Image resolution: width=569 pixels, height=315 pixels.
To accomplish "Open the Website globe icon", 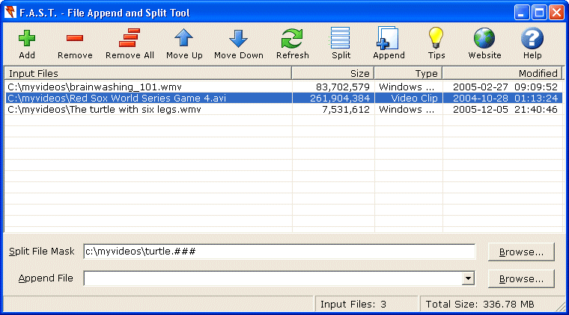I will tap(484, 39).
